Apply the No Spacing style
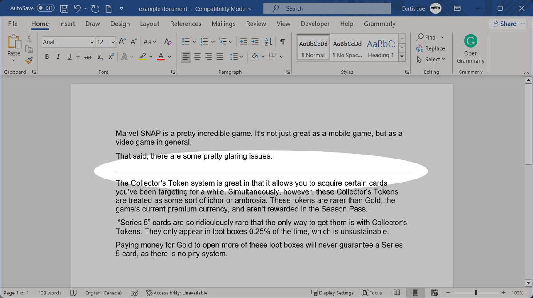This screenshot has height=298, width=533. tap(347, 48)
